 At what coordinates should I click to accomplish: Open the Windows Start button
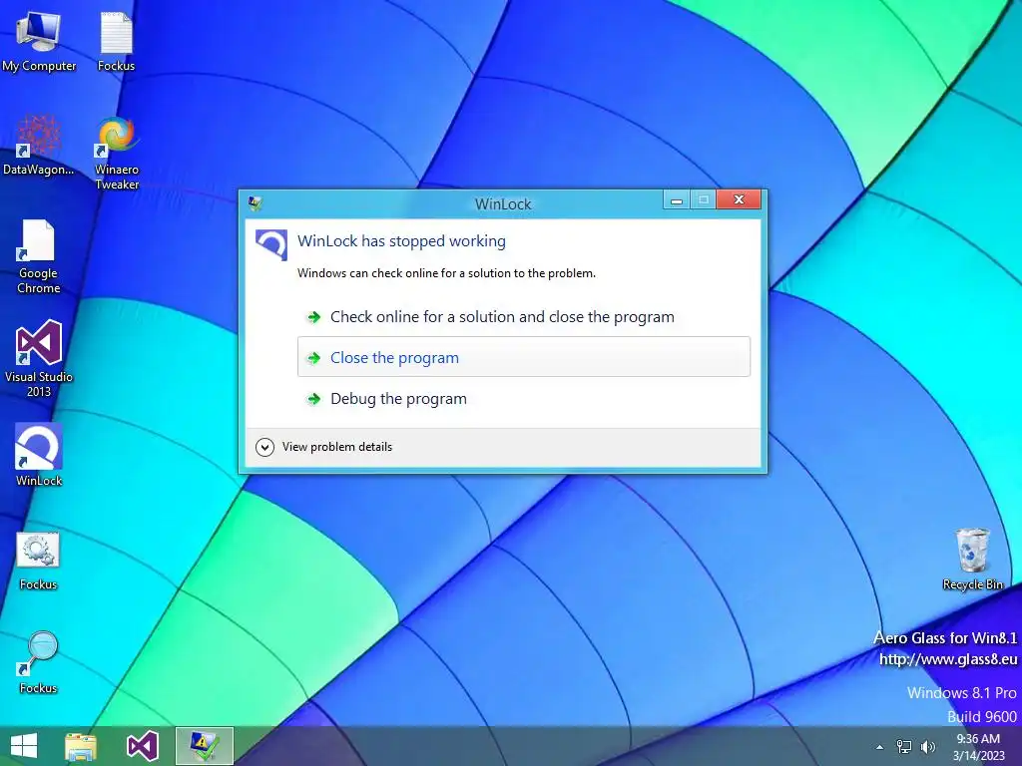pyautogui.click(x=24, y=746)
